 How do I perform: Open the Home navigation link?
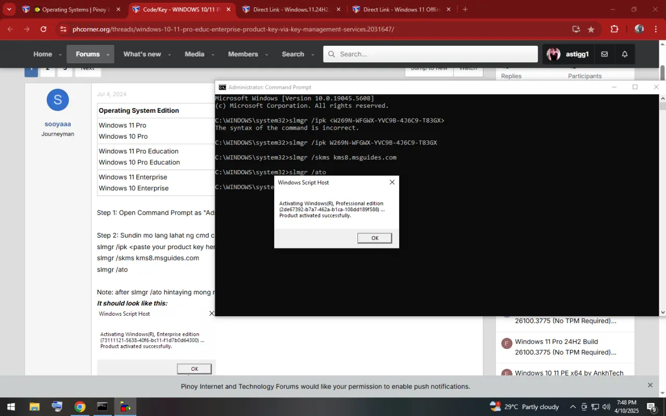point(43,54)
